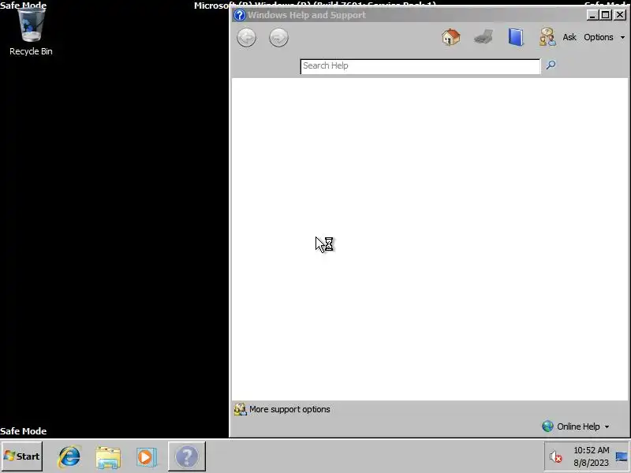Select Help and Support taskbar button

(x=187, y=456)
